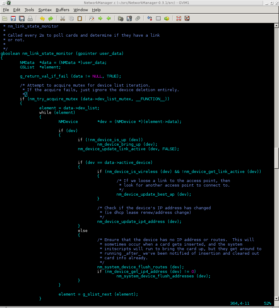Open Vim help lifebuoy icon

tap(178, 18)
